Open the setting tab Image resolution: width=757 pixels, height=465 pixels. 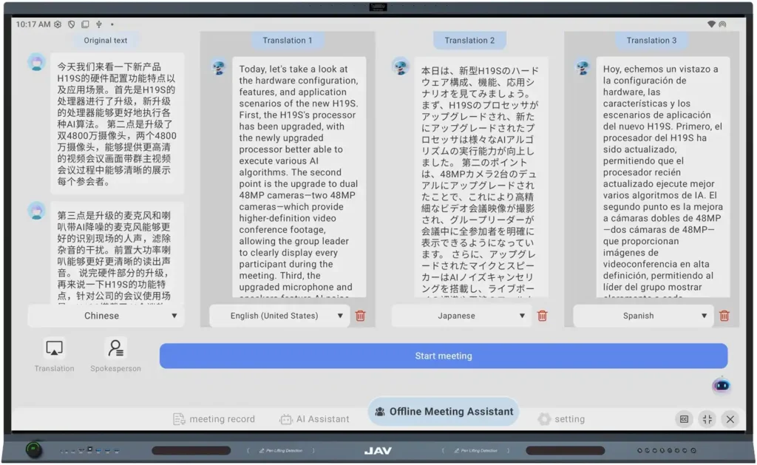click(x=562, y=419)
